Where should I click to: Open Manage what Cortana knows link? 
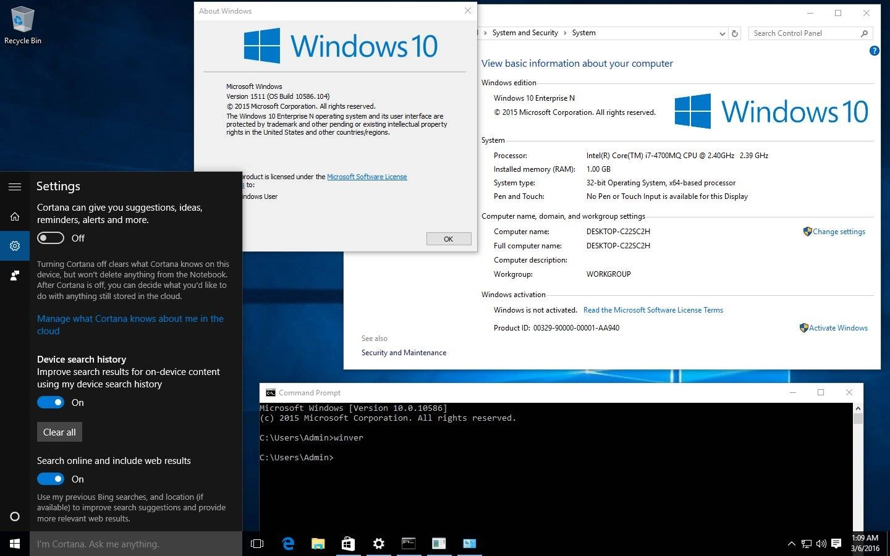[130, 325]
